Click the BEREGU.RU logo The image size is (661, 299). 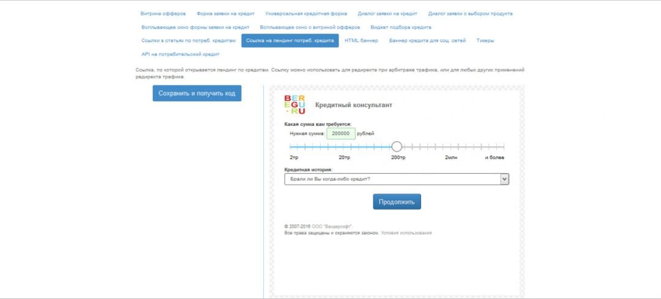[294, 105]
